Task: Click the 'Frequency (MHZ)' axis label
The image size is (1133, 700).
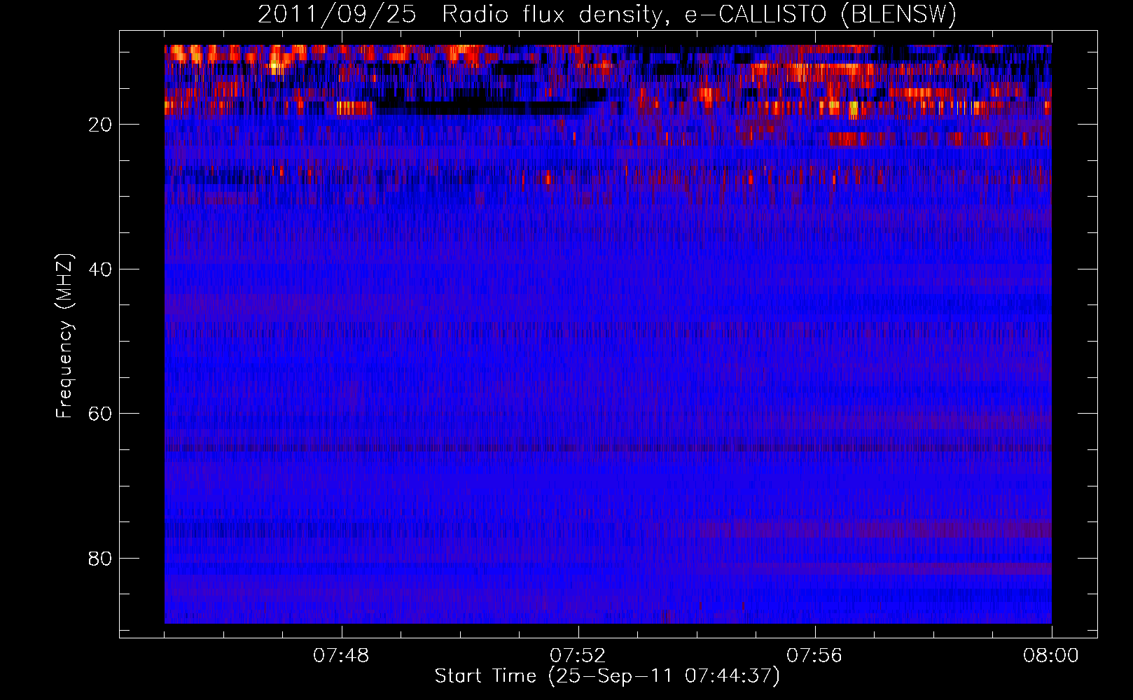Action: (x=64, y=336)
